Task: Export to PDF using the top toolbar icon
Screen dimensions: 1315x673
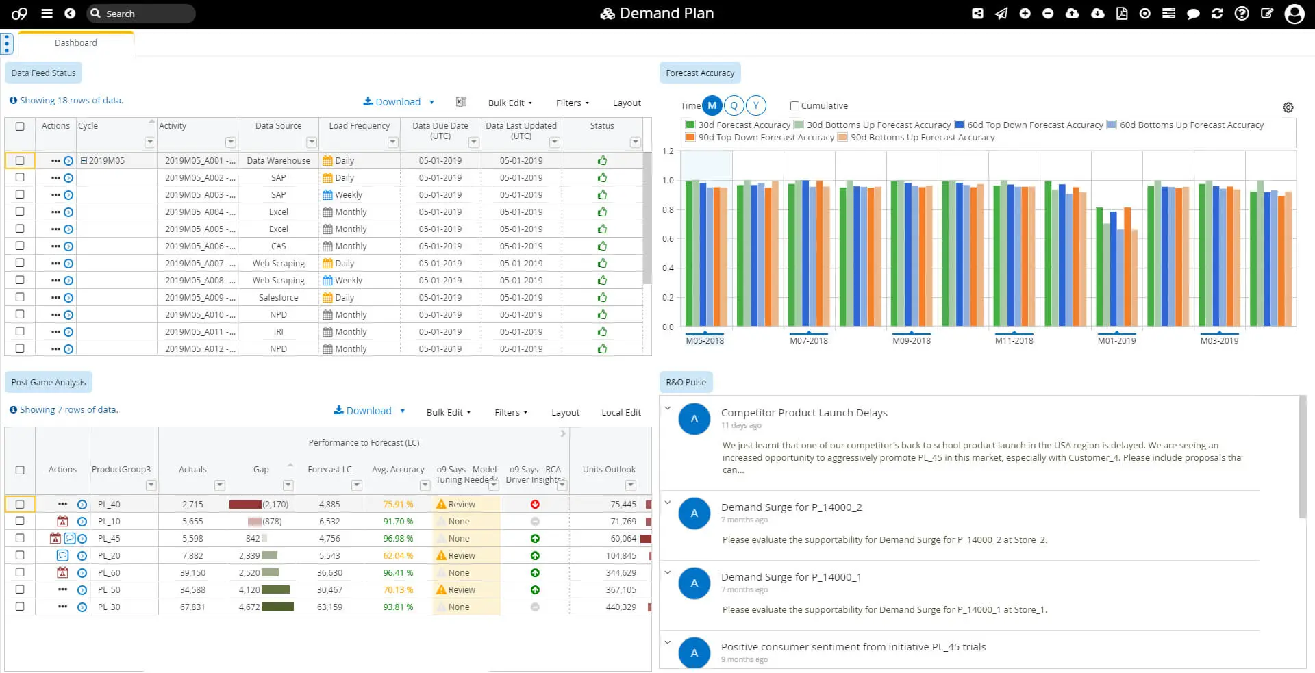Action: [x=1121, y=13]
